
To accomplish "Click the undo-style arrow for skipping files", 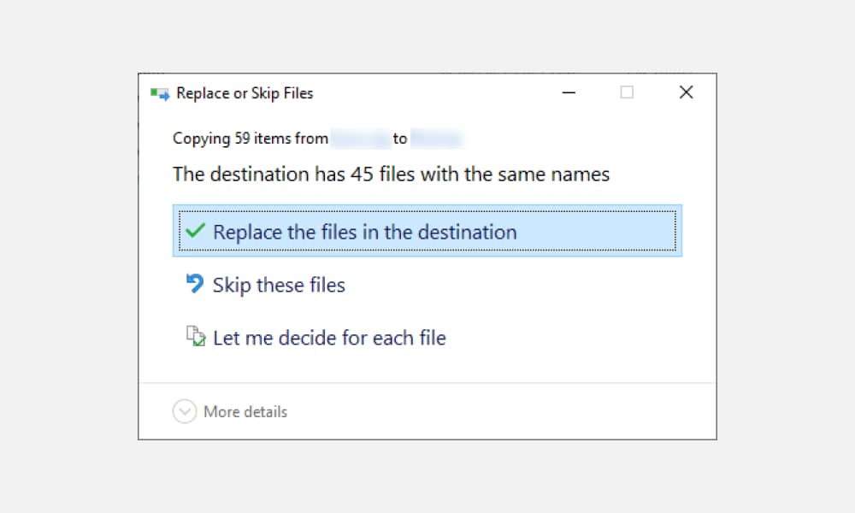I will pos(194,284).
